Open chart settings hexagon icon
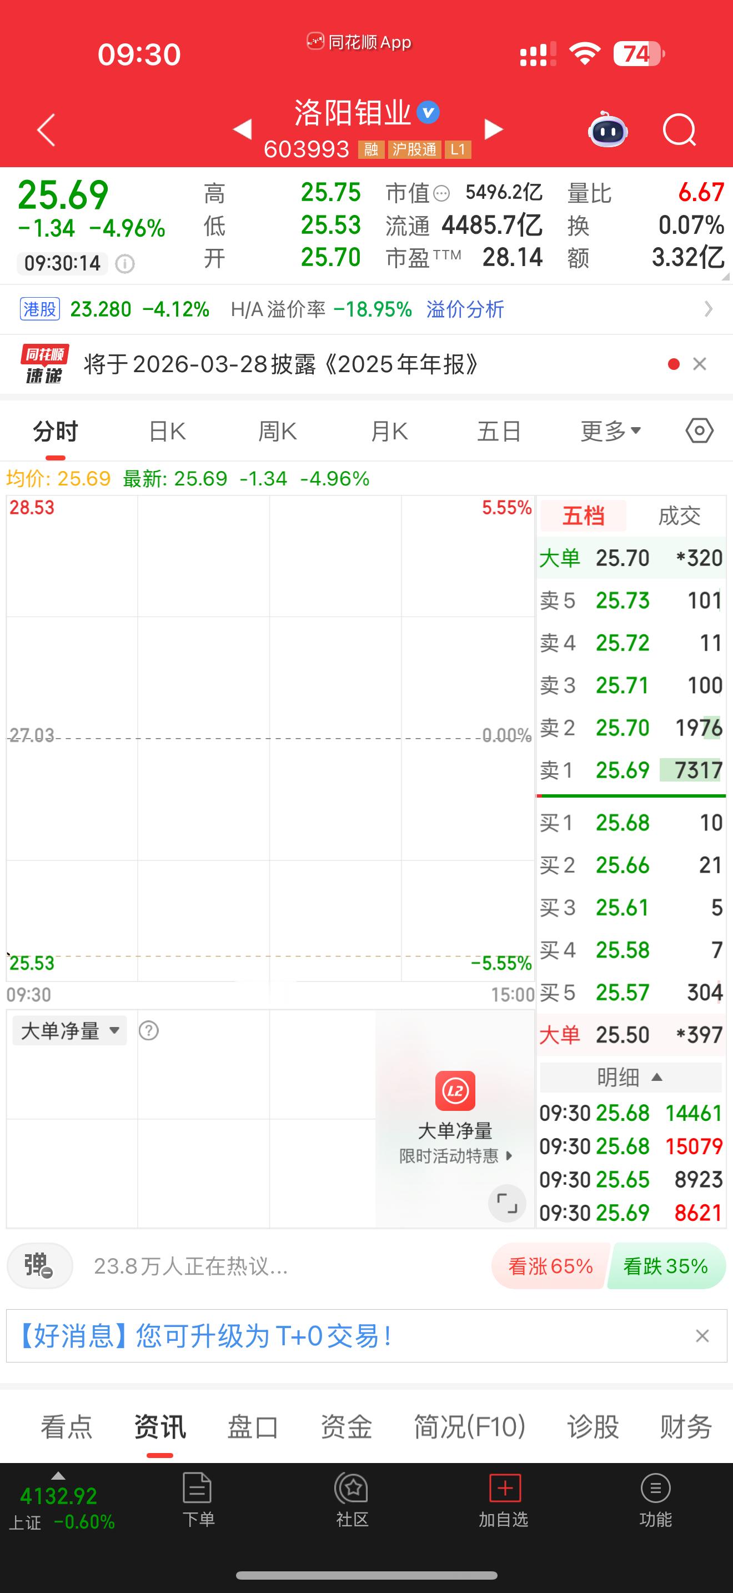Image resolution: width=733 pixels, height=1593 pixels. (x=700, y=430)
